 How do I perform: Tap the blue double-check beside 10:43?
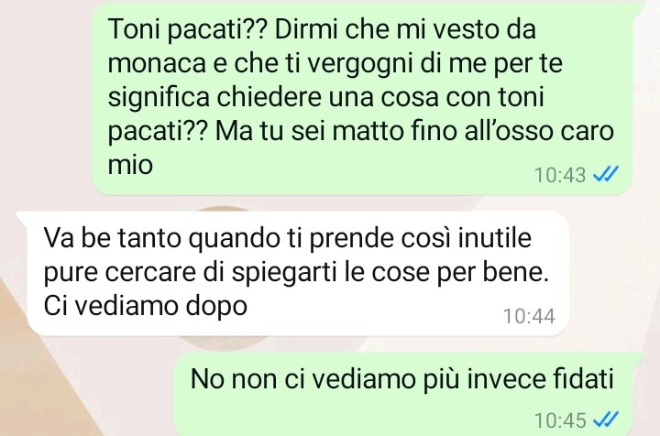click(x=606, y=174)
